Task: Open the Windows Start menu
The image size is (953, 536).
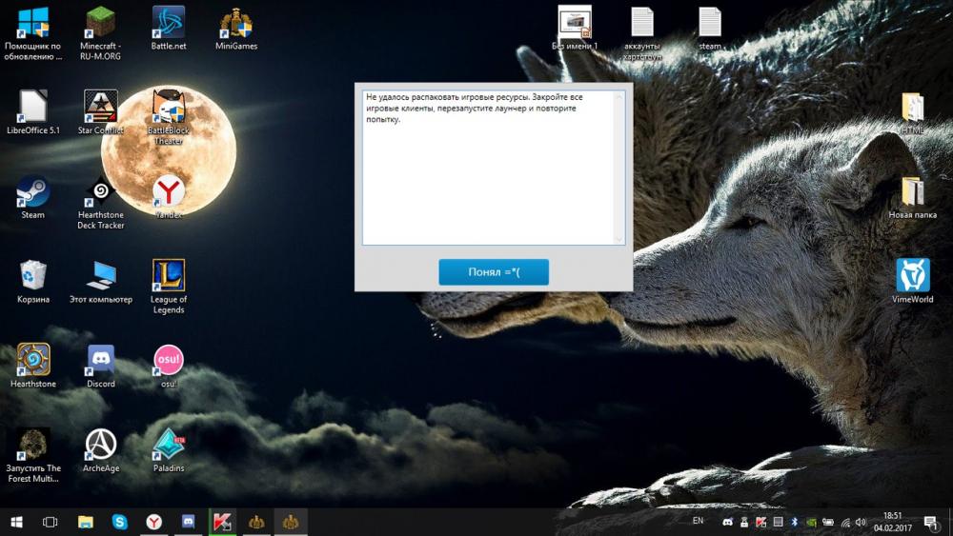Action: 16,522
